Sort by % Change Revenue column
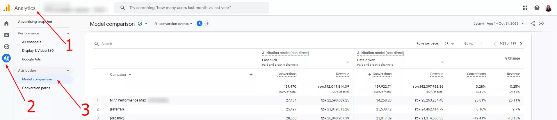557x120 pixels. click(513, 74)
